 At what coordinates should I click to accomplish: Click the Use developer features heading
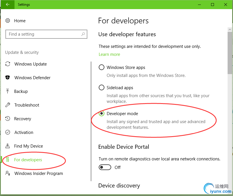click(127, 34)
